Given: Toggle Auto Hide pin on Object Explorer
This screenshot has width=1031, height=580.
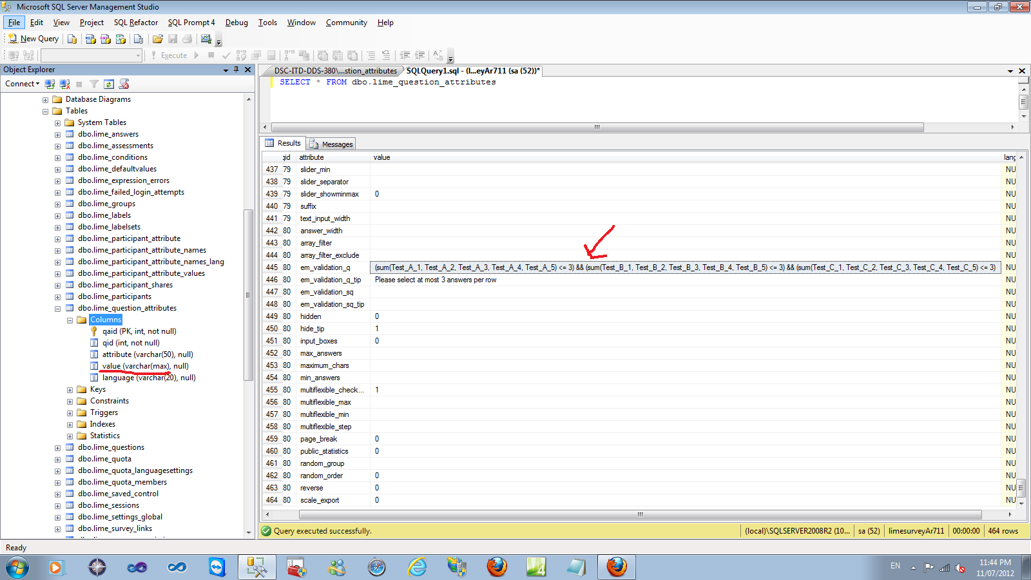Looking at the screenshot, I should point(236,70).
